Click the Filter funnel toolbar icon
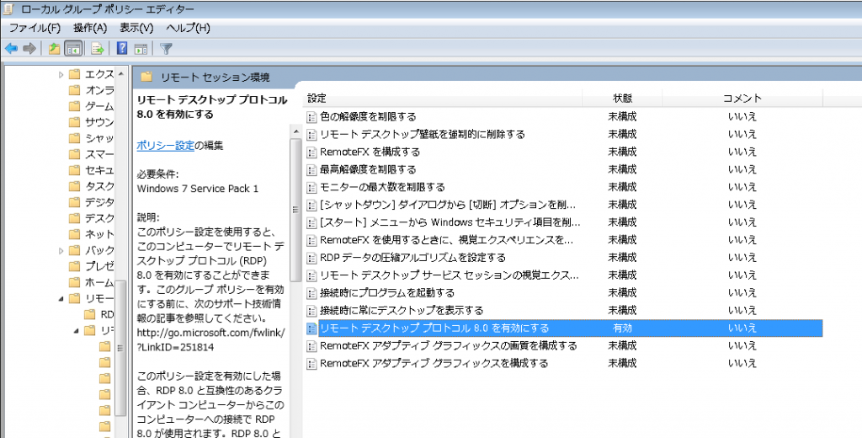Image resolution: width=862 pixels, height=438 pixels. 166,48
